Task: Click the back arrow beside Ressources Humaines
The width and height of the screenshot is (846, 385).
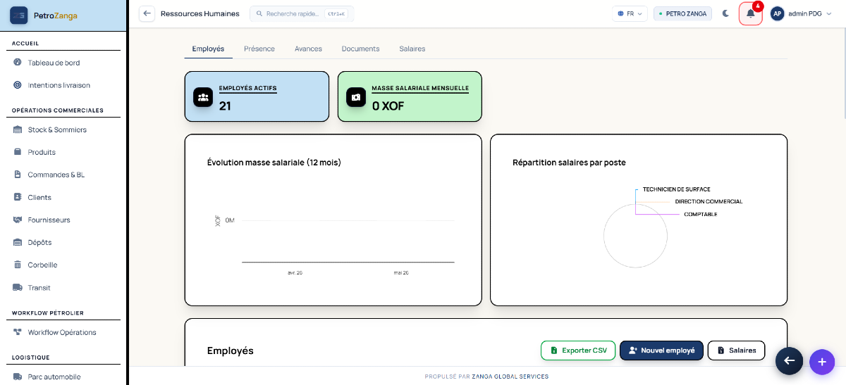Action: click(147, 13)
